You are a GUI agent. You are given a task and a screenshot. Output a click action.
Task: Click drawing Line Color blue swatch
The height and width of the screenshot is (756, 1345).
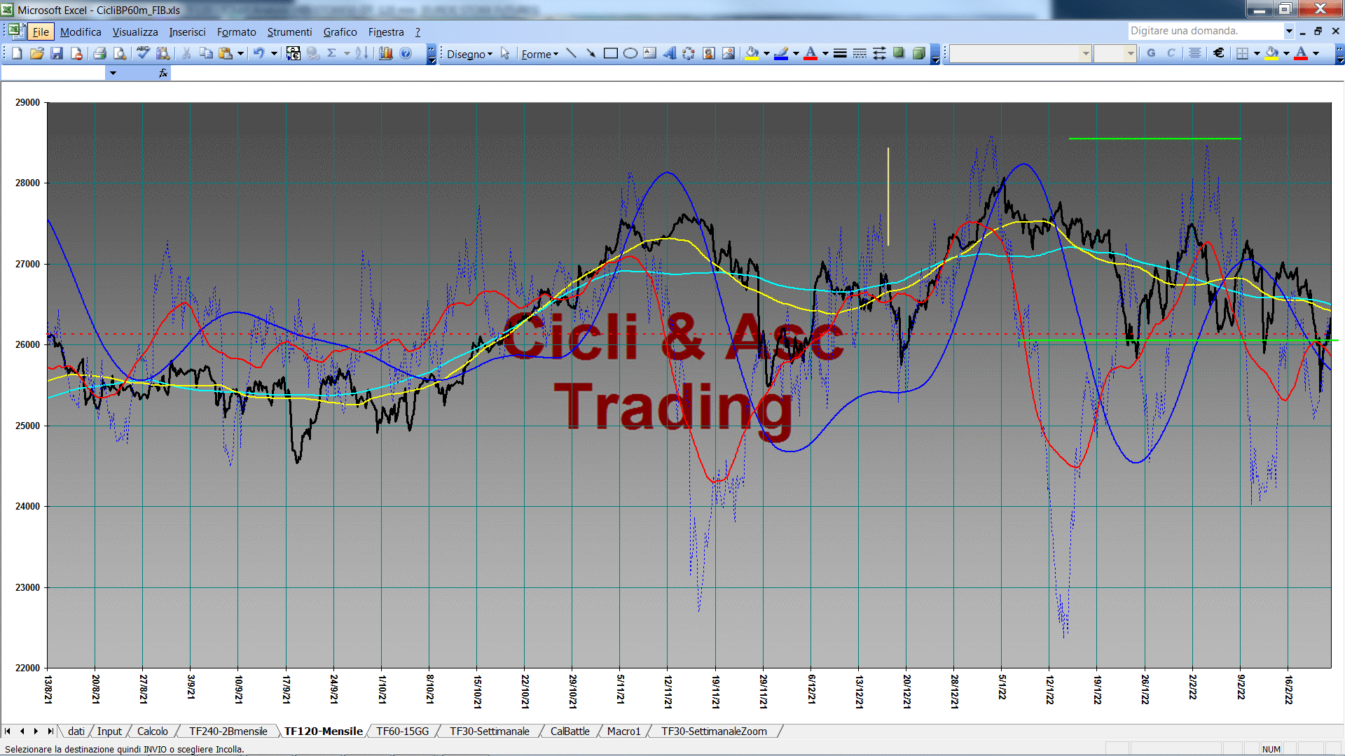point(781,53)
